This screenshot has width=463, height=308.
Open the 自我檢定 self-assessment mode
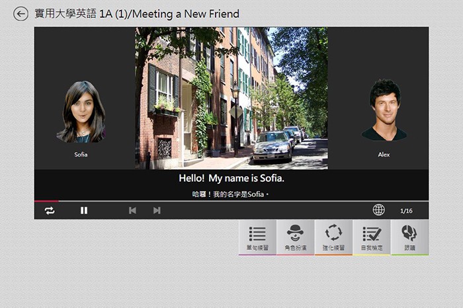coord(372,237)
